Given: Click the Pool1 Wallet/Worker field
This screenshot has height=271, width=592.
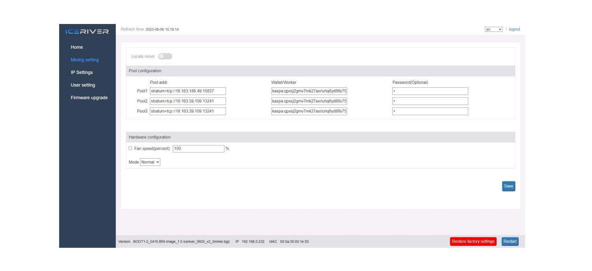Looking at the screenshot, I should 309,91.
